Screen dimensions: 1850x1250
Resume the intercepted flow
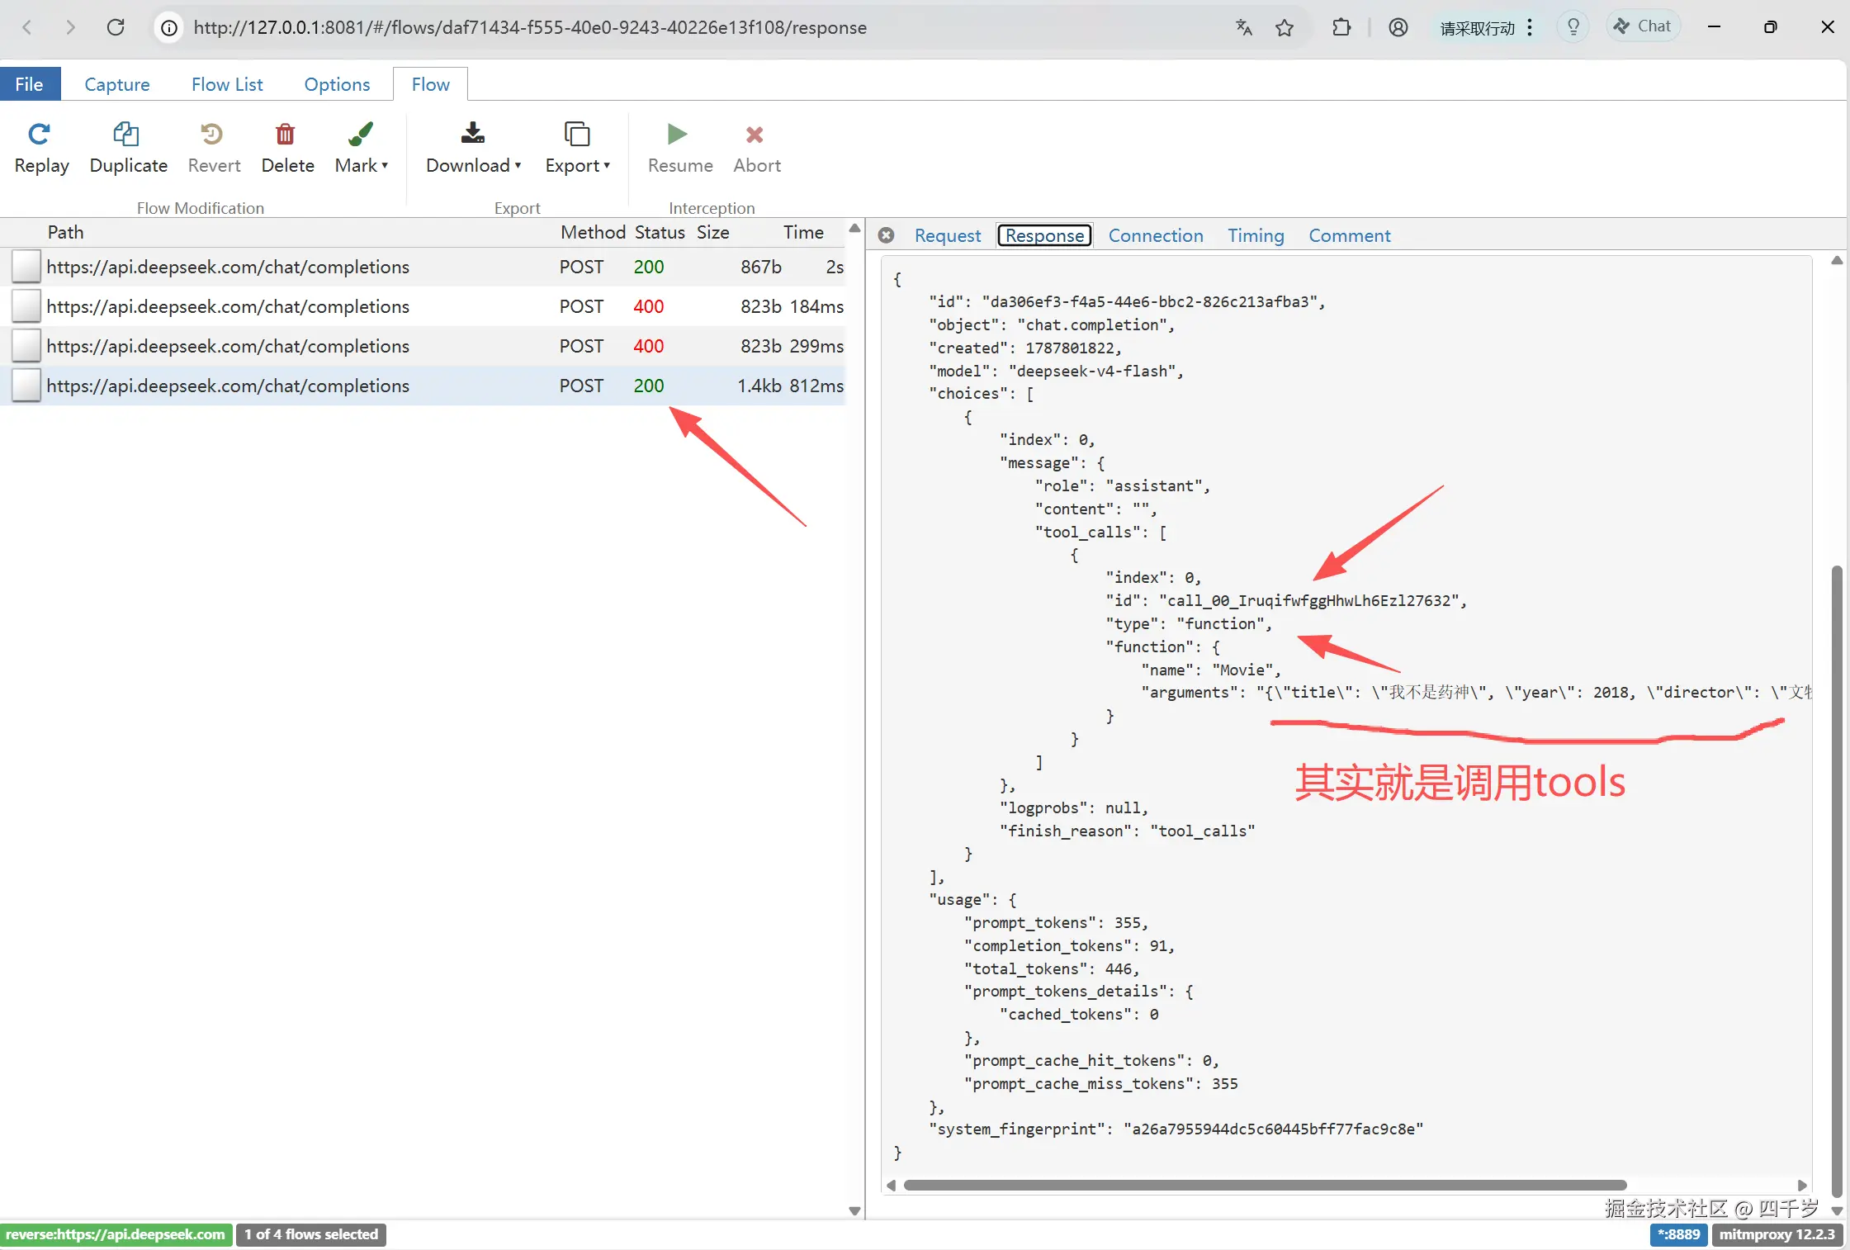[679, 149]
